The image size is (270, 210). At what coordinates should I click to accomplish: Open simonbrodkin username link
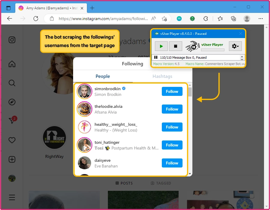pos(108,89)
